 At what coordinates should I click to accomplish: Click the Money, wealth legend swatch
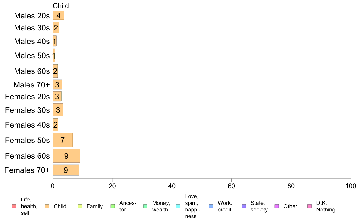(x=145, y=206)
